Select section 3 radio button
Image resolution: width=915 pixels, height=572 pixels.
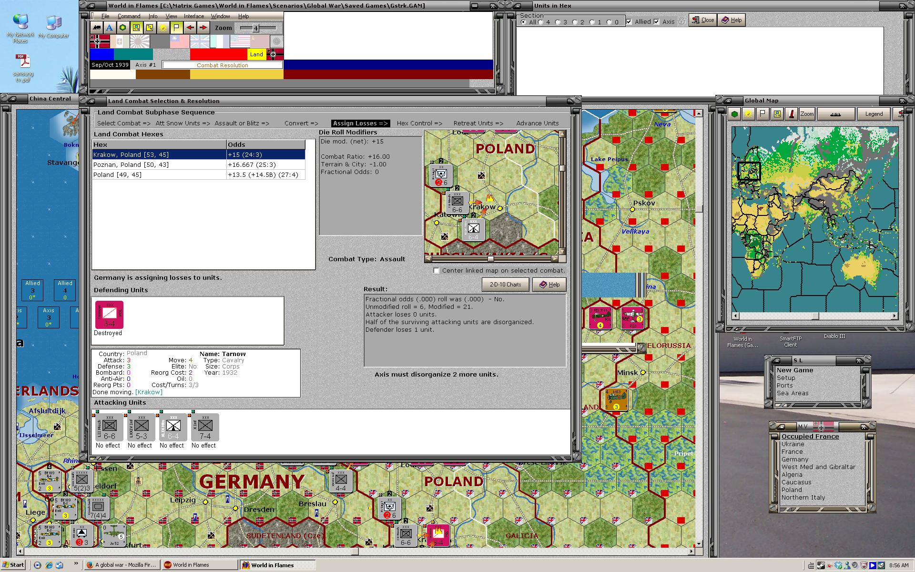pyautogui.click(x=558, y=22)
